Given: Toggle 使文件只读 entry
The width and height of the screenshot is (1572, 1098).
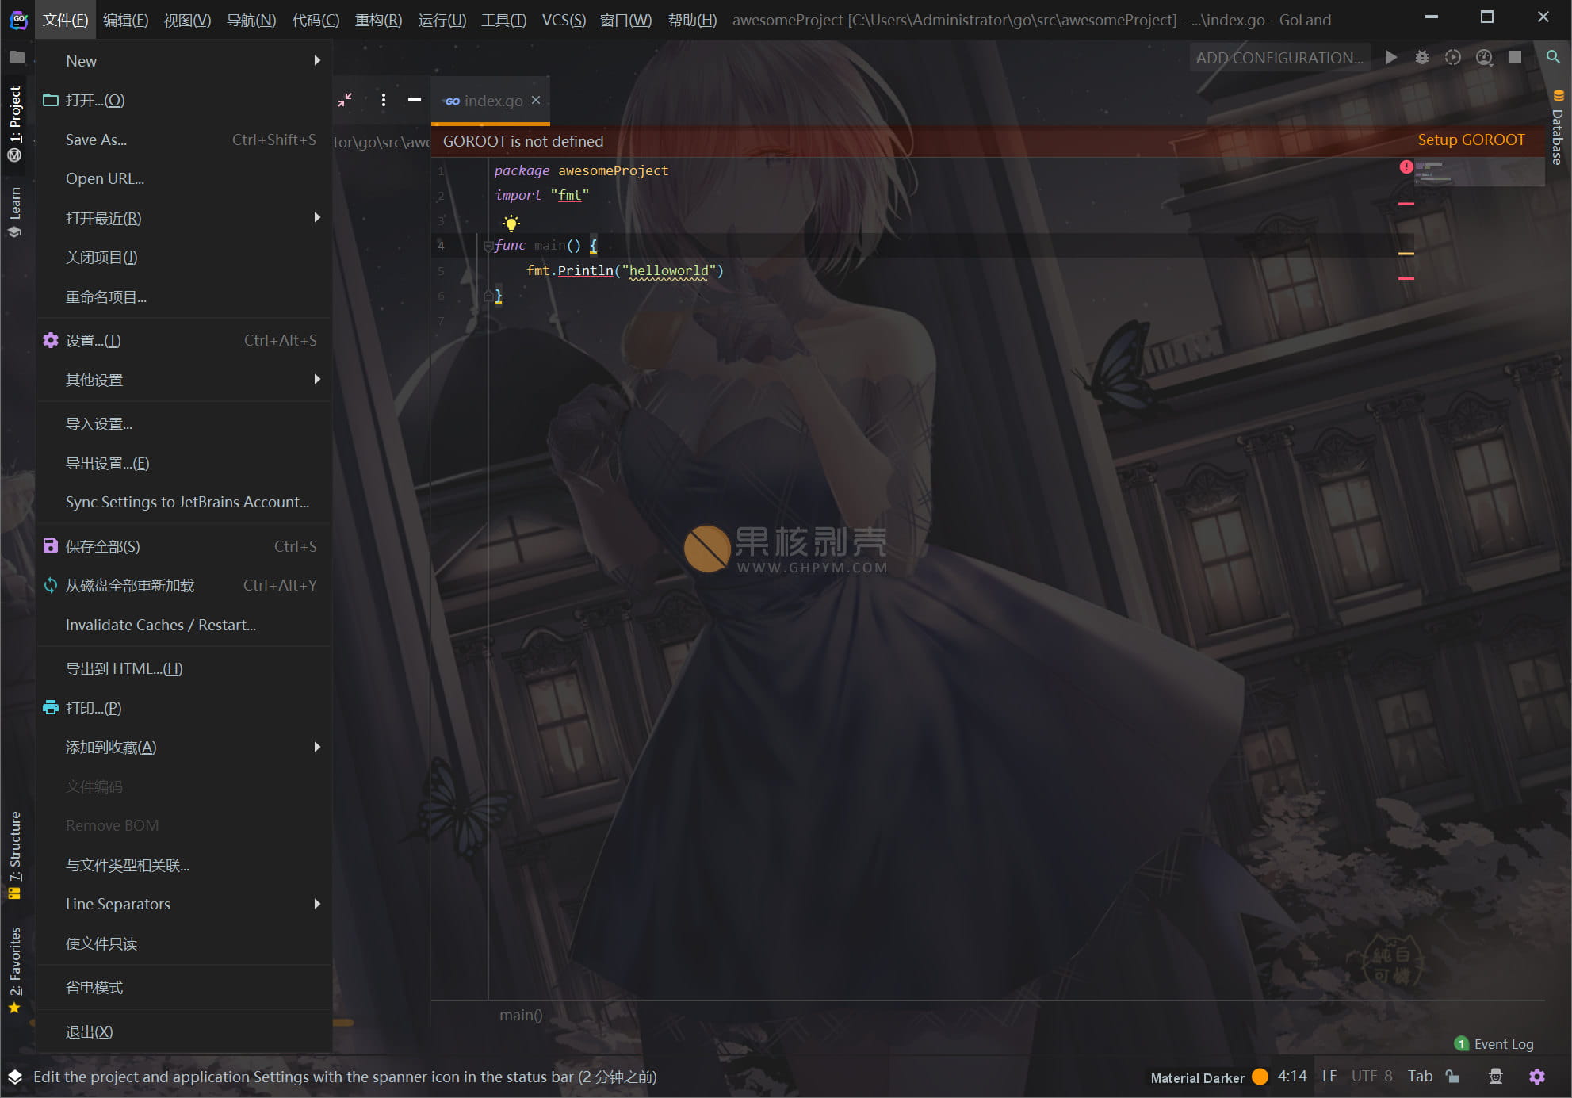Looking at the screenshot, I should [184, 943].
